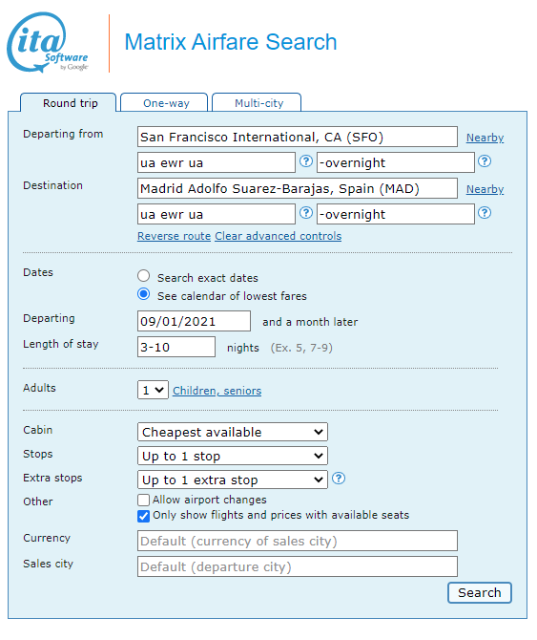Open help icon beside departure routing codes
Screen dimensions: 537x640
[306, 161]
